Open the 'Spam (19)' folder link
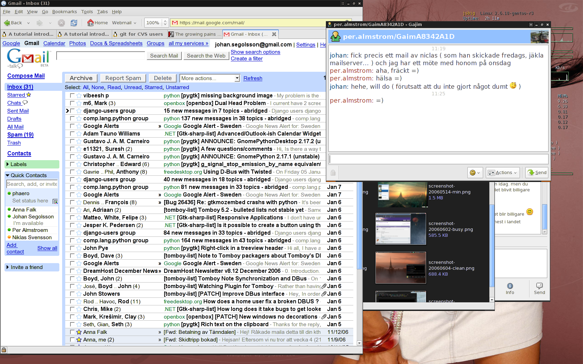 [20, 135]
